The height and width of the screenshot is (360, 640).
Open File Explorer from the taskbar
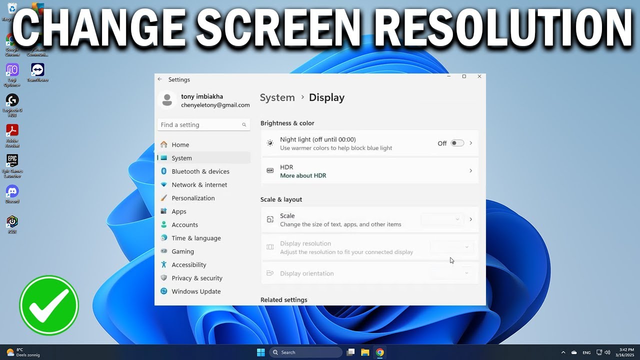(365, 352)
